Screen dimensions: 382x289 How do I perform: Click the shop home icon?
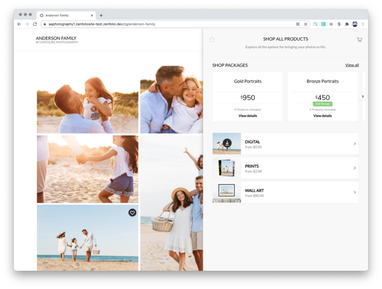212,40
